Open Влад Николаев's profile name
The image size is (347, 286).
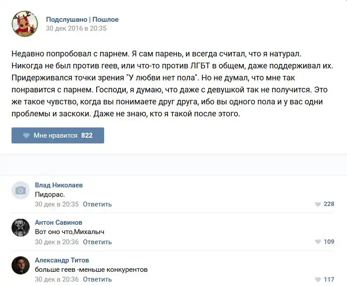pyautogui.click(x=58, y=185)
